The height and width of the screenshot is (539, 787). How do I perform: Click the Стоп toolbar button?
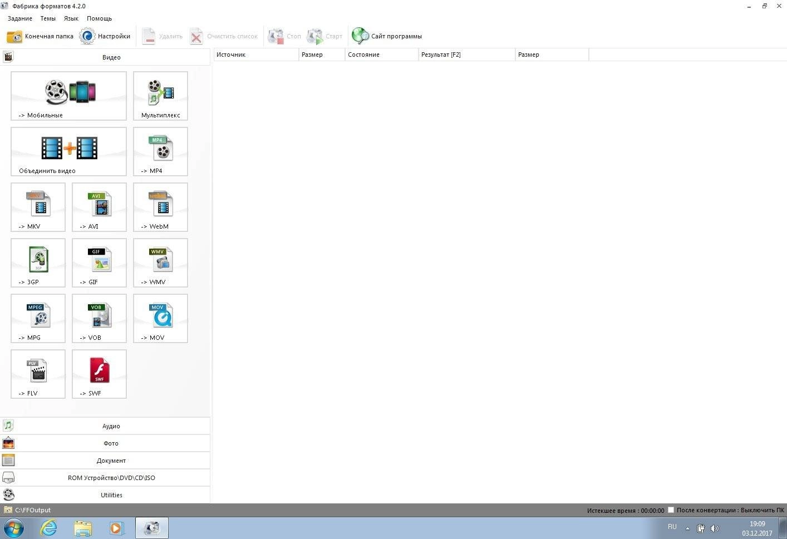click(x=284, y=36)
